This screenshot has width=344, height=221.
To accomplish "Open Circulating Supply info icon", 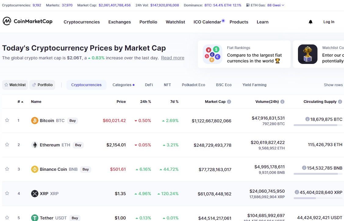I will 340,102.
